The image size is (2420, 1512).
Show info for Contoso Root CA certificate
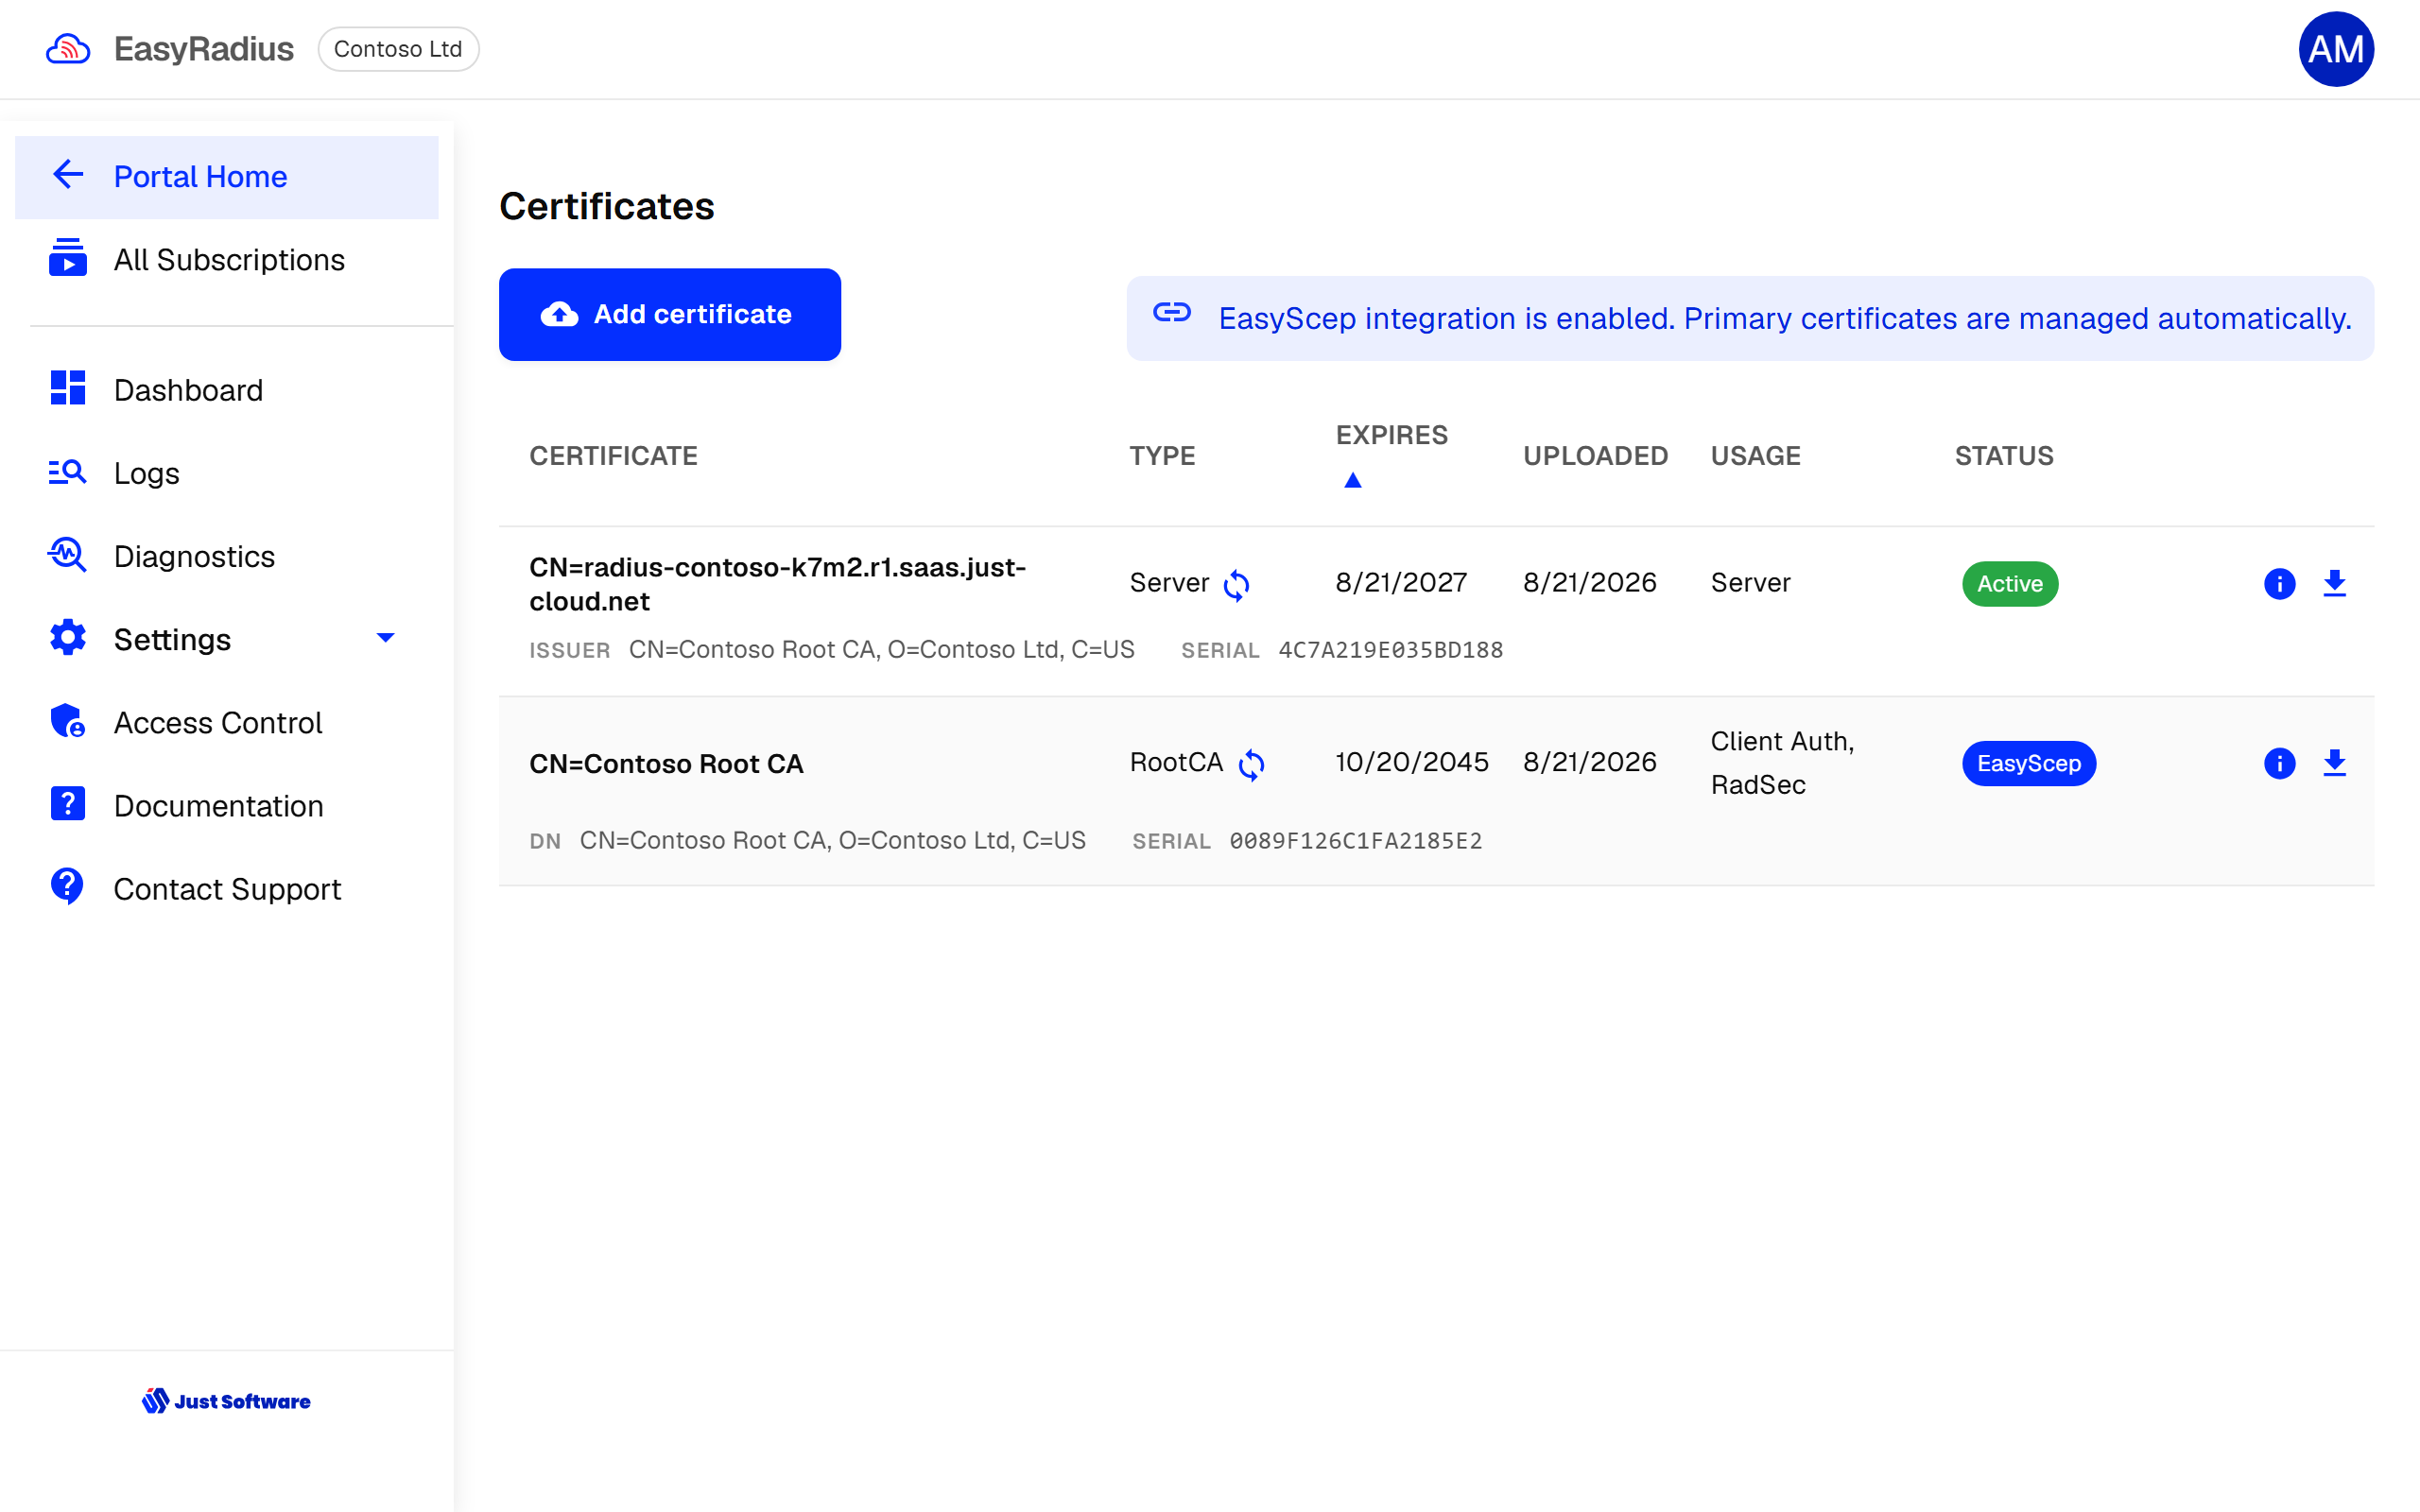click(2280, 763)
